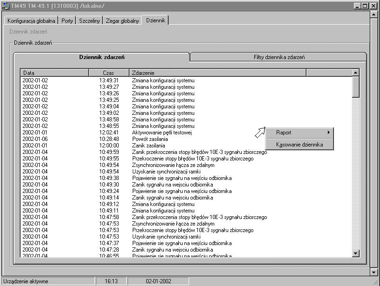
Task: Select Zmiana konfiguracji row at 10:49:12
Action: [x=186, y=204]
